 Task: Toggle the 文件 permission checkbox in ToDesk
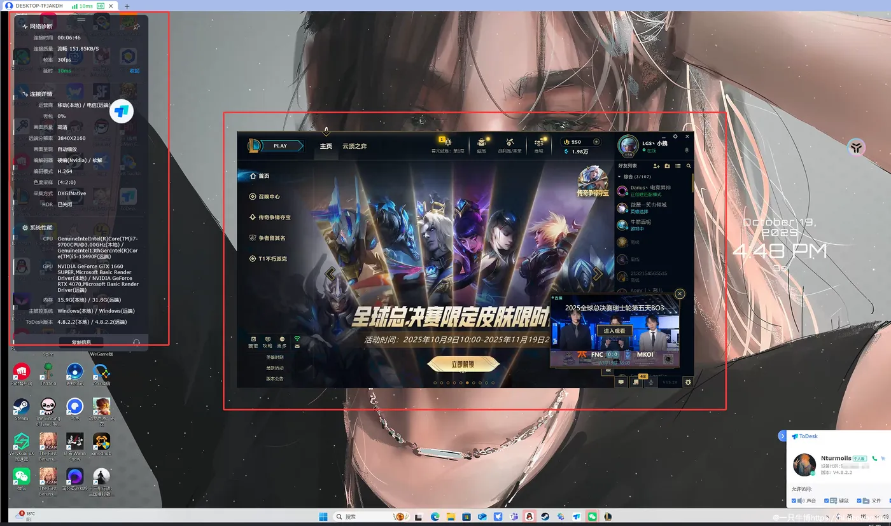[859, 499]
